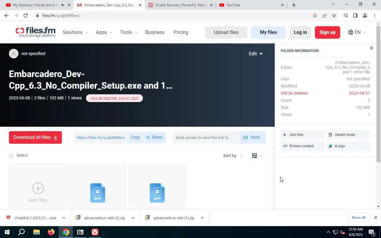Click the first APP file icon
This screenshot has height=238, width=381.
(x=98, y=193)
